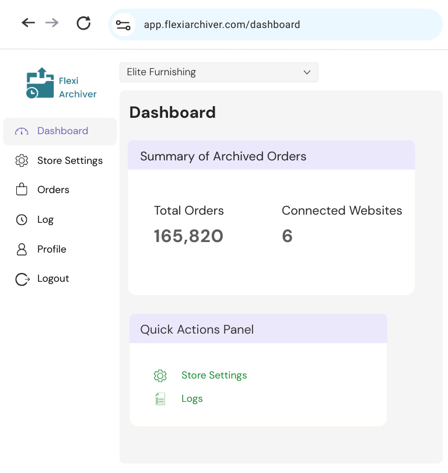Click the green Logs document icon

[160, 399]
